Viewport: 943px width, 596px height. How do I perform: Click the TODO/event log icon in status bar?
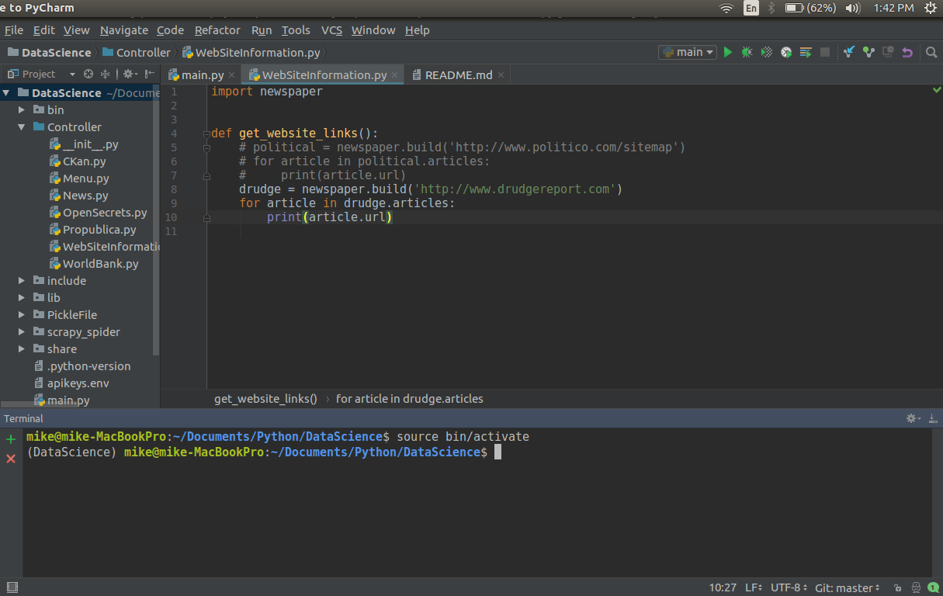(x=933, y=587)
